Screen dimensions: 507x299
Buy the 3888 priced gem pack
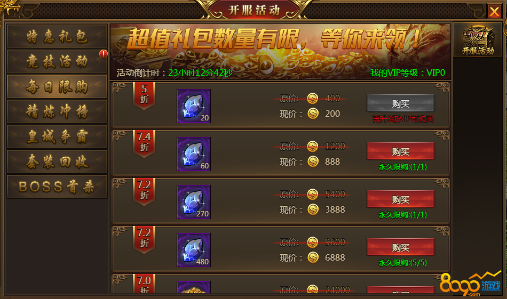401,199
